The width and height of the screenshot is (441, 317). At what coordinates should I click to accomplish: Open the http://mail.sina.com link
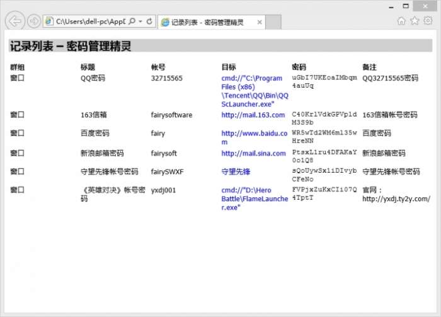coord(253,153)
